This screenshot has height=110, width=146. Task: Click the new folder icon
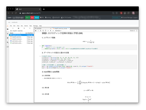click(x=19, y=28)
